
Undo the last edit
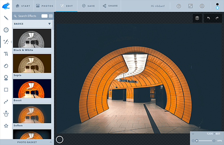[208, 18]
